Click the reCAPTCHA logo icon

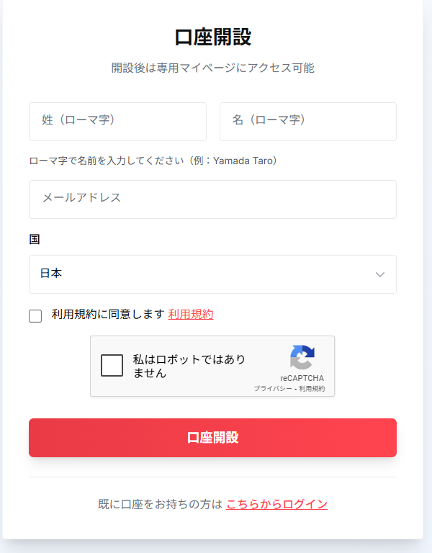pos(302,358)
